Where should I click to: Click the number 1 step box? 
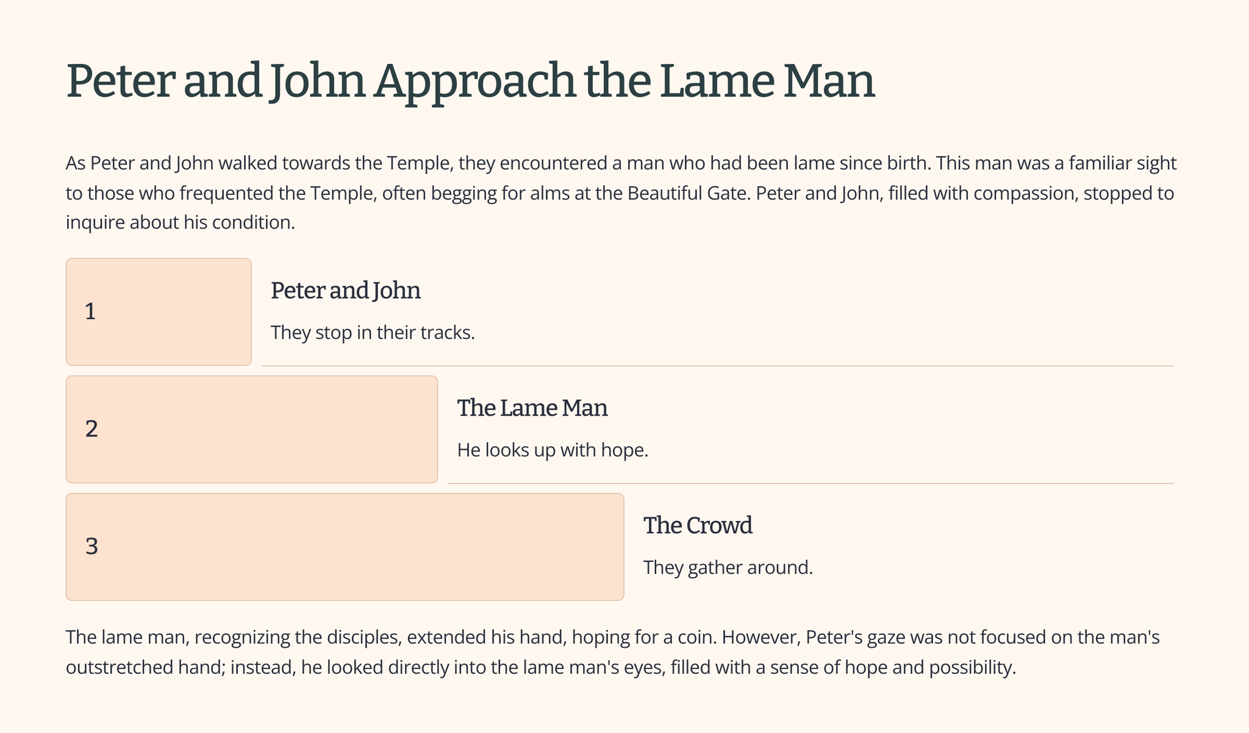(x=159, y=312)
